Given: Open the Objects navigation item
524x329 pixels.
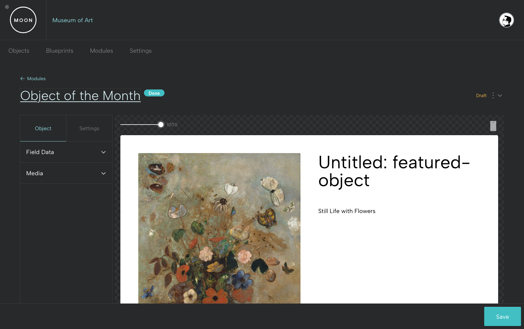Looking at the screenshot, I should (x=19, y=51).
